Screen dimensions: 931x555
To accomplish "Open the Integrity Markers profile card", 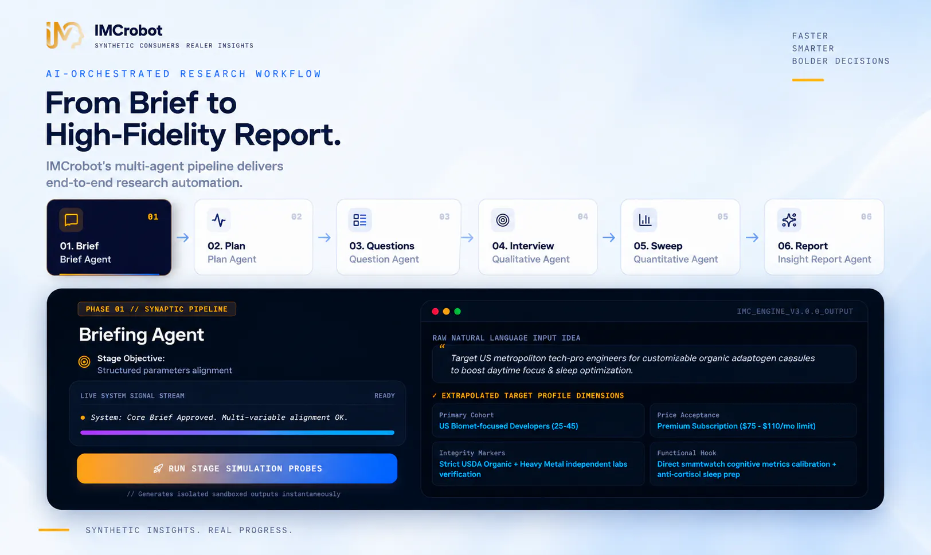I will [538, 463].
